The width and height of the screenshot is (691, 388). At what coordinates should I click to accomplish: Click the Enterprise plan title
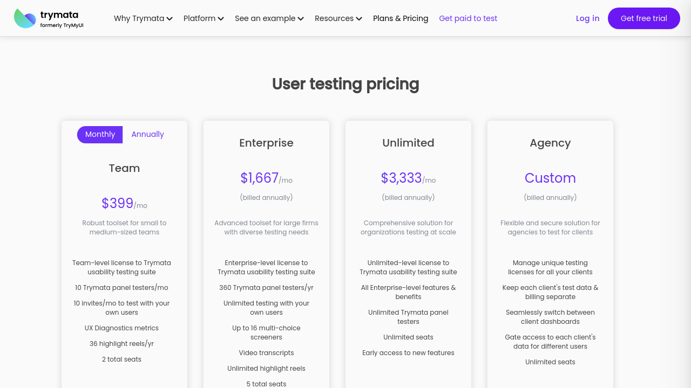click(266, 143)
